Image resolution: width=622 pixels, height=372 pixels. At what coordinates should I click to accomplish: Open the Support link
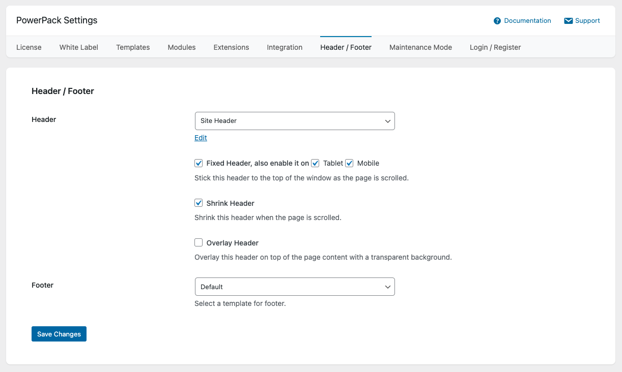pos(587,21)
